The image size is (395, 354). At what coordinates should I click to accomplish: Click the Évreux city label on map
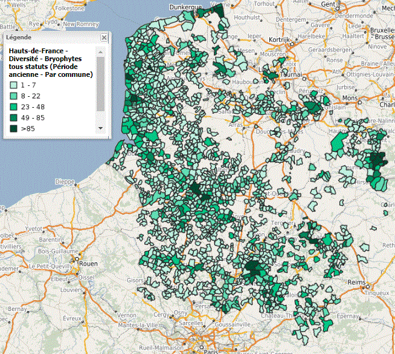tap(71, 318)
